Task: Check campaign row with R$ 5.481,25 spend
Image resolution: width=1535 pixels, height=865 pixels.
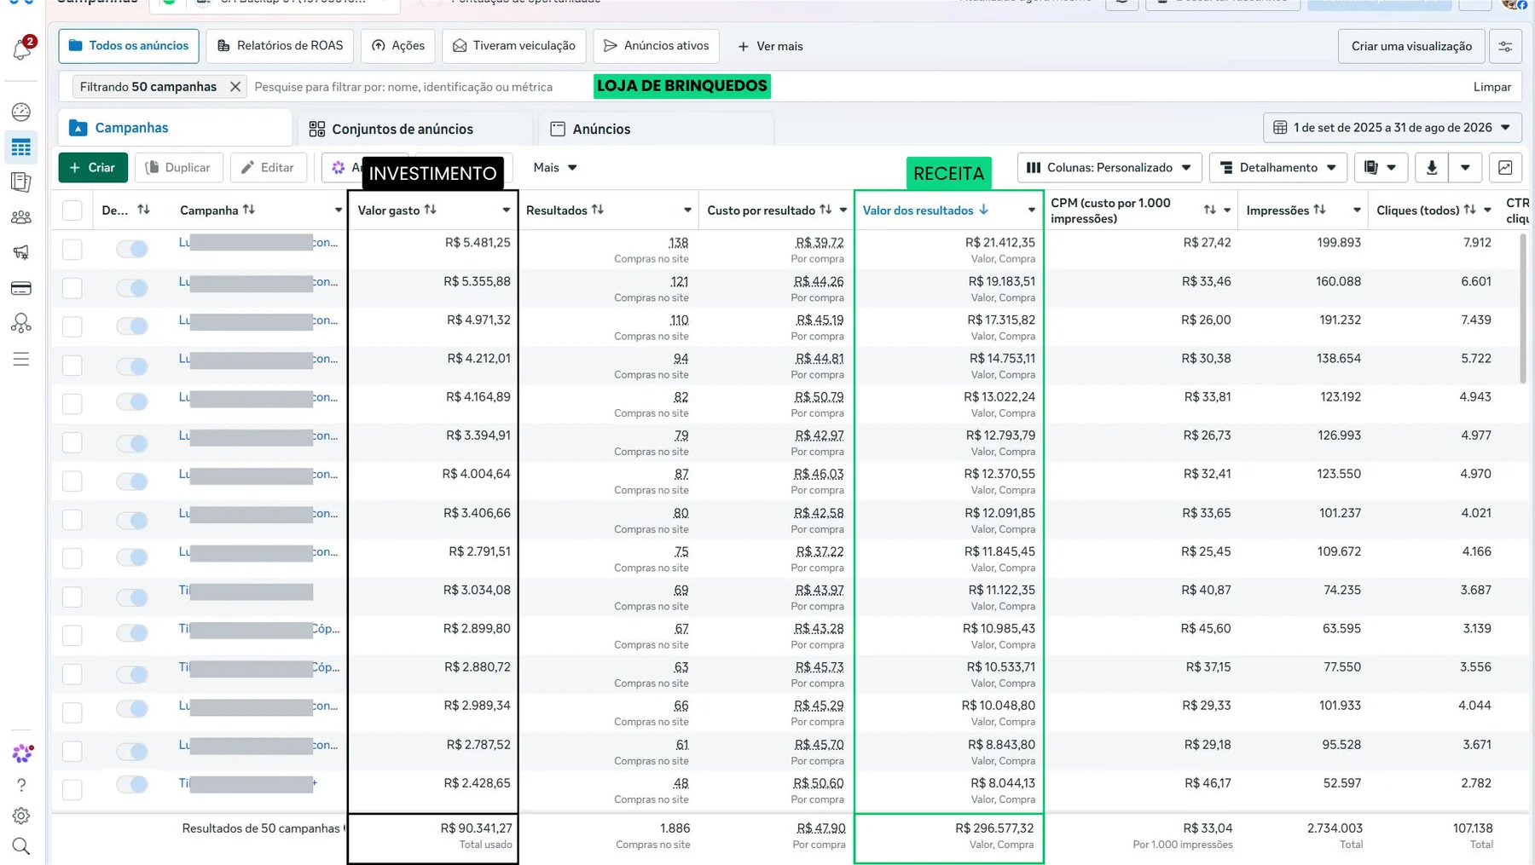Action: [x=72, y=250]
